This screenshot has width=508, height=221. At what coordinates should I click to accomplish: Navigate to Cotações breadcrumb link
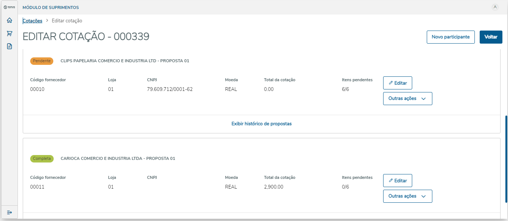tap(32, 21)
